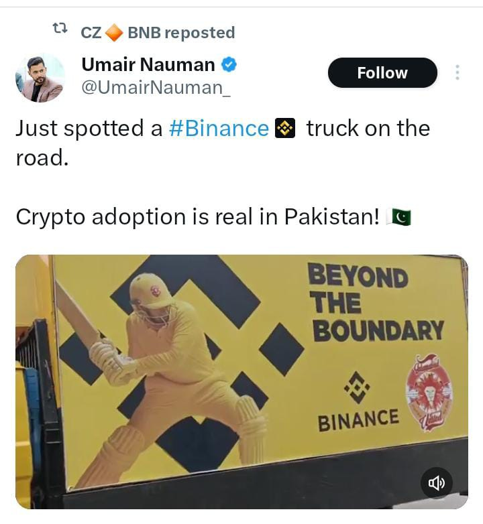Toggle the video sound speaker icon
The height and width of the screenshot is (524, 483).
click(437, 483)
